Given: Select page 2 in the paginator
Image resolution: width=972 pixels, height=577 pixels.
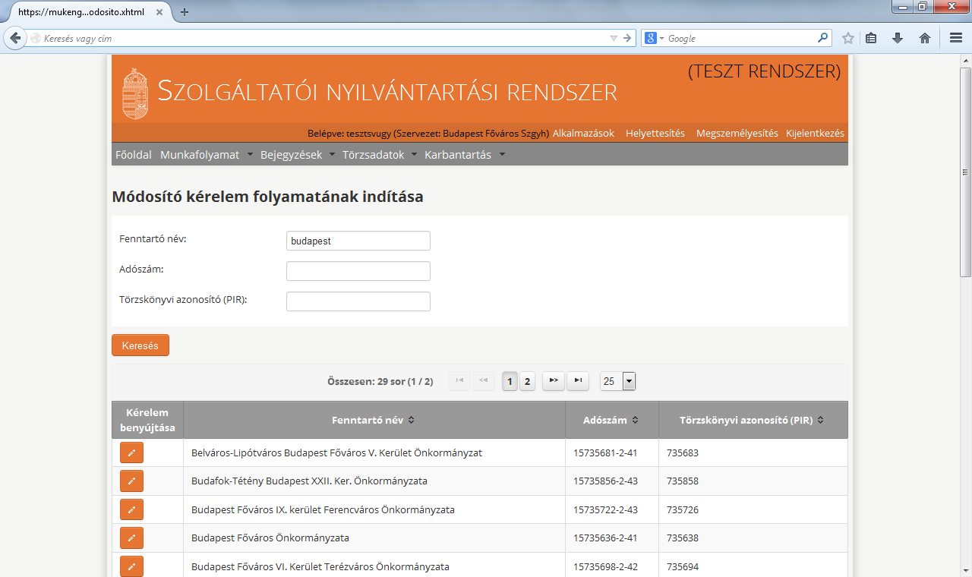Looking at the screenshot, I should (x=527, y=381).
